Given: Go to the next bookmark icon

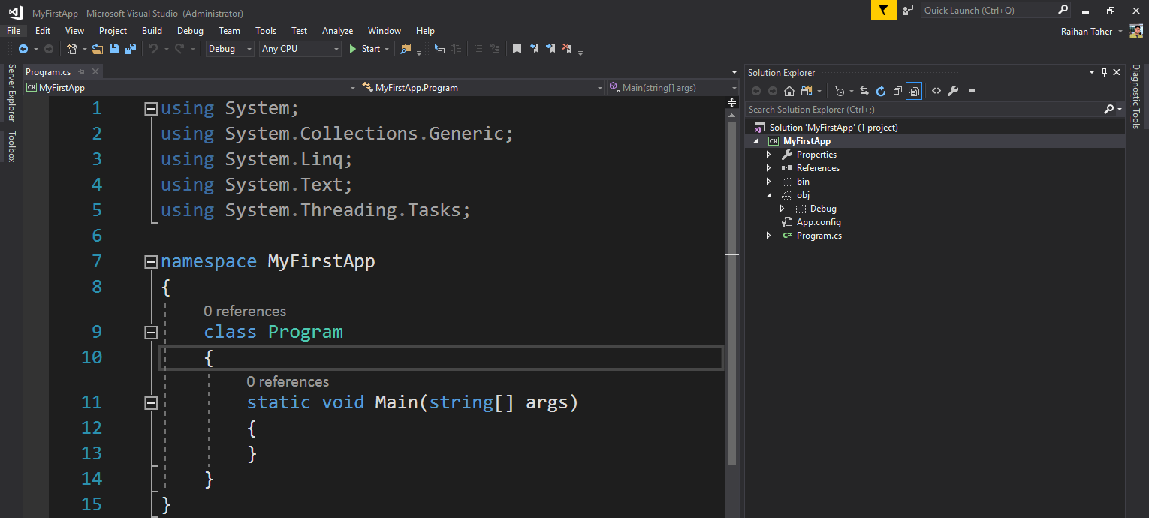Looking at the screenshot, I should [x=550, y=49].
